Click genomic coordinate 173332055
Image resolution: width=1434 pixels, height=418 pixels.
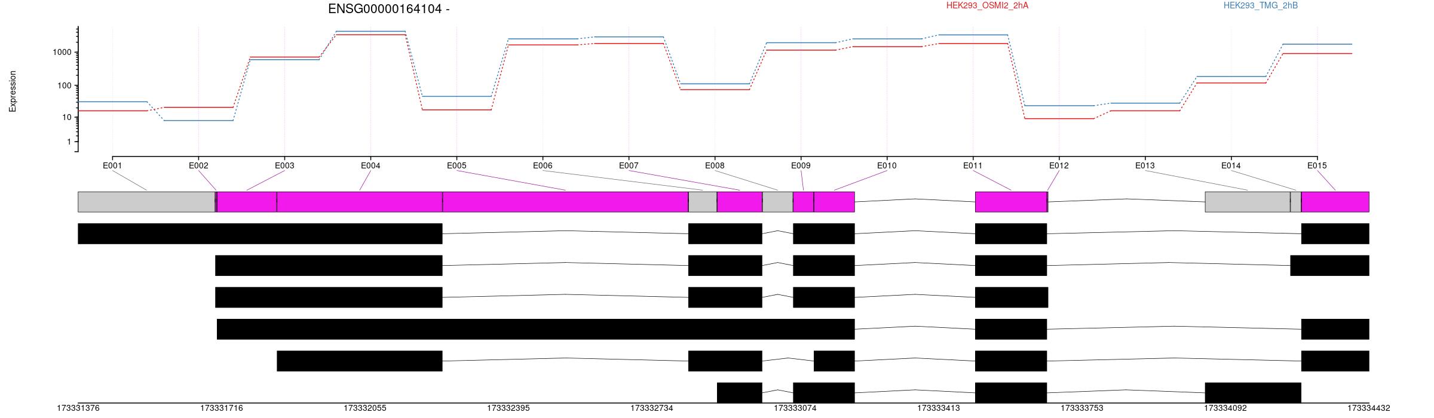tap(365, 408)
